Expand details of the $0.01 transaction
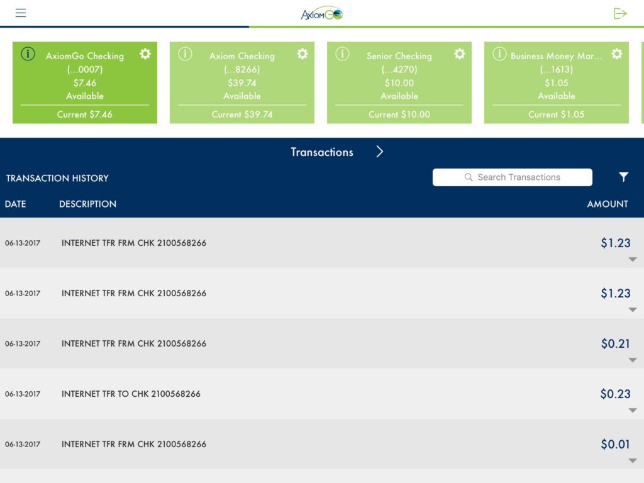Viewport: 644px width, 483px height. [x=633, y=461]
